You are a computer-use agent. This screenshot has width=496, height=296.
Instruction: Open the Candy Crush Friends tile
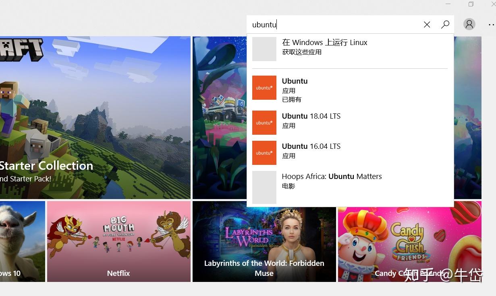pos(410,241)
